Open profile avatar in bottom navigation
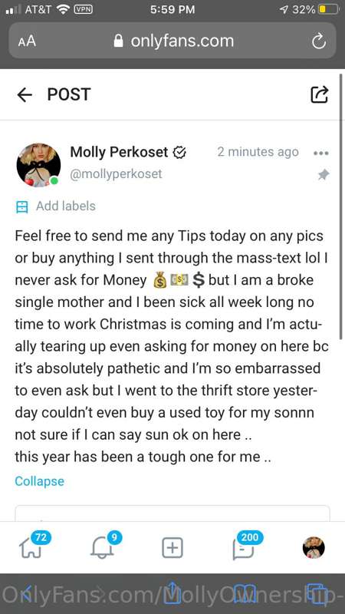The image size is (345, 614). [314, 547]
